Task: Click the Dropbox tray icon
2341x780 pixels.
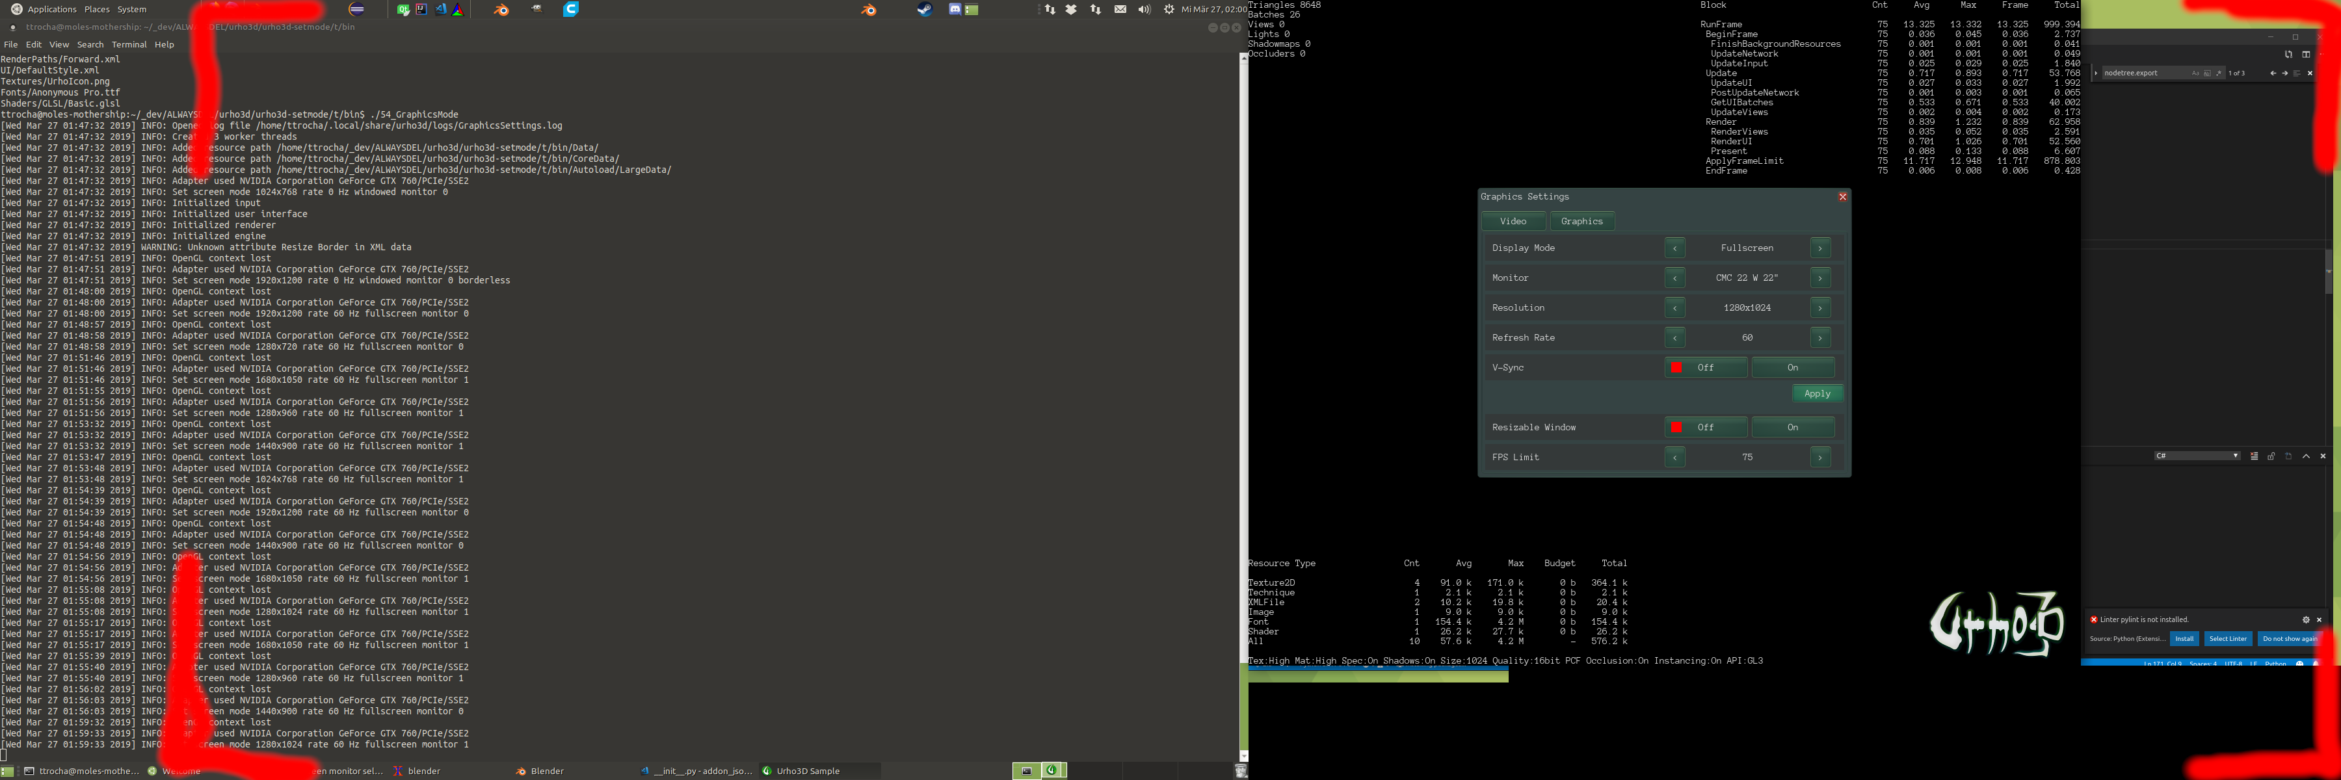Action: click(1070, 9)
